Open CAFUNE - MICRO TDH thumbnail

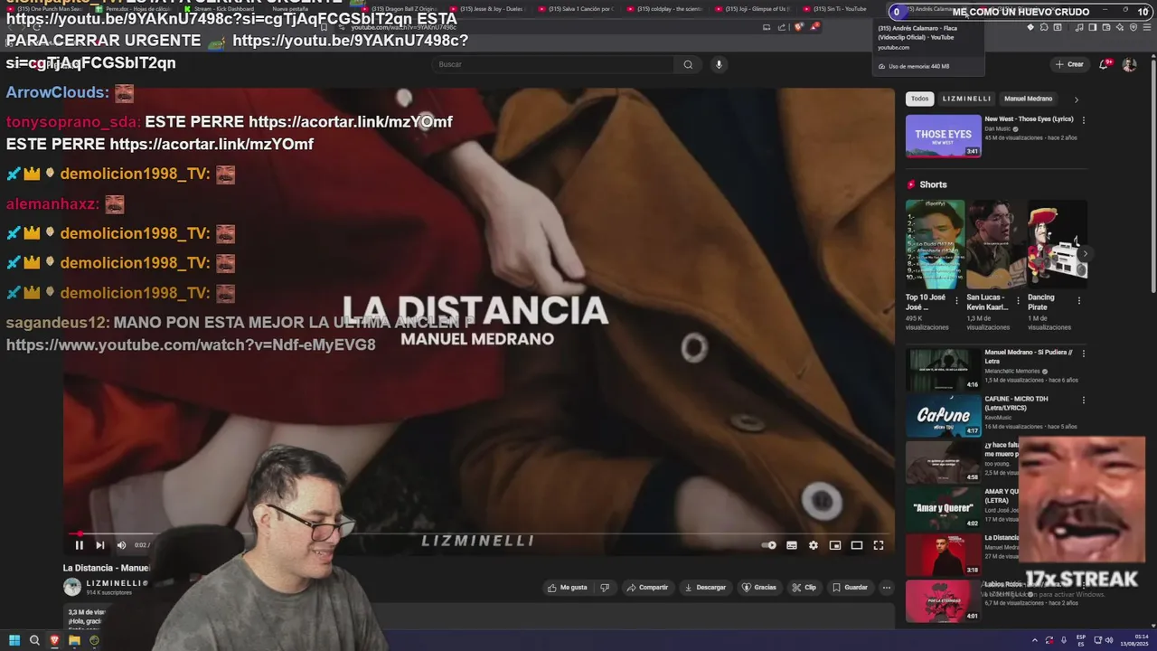click(943, 416)
